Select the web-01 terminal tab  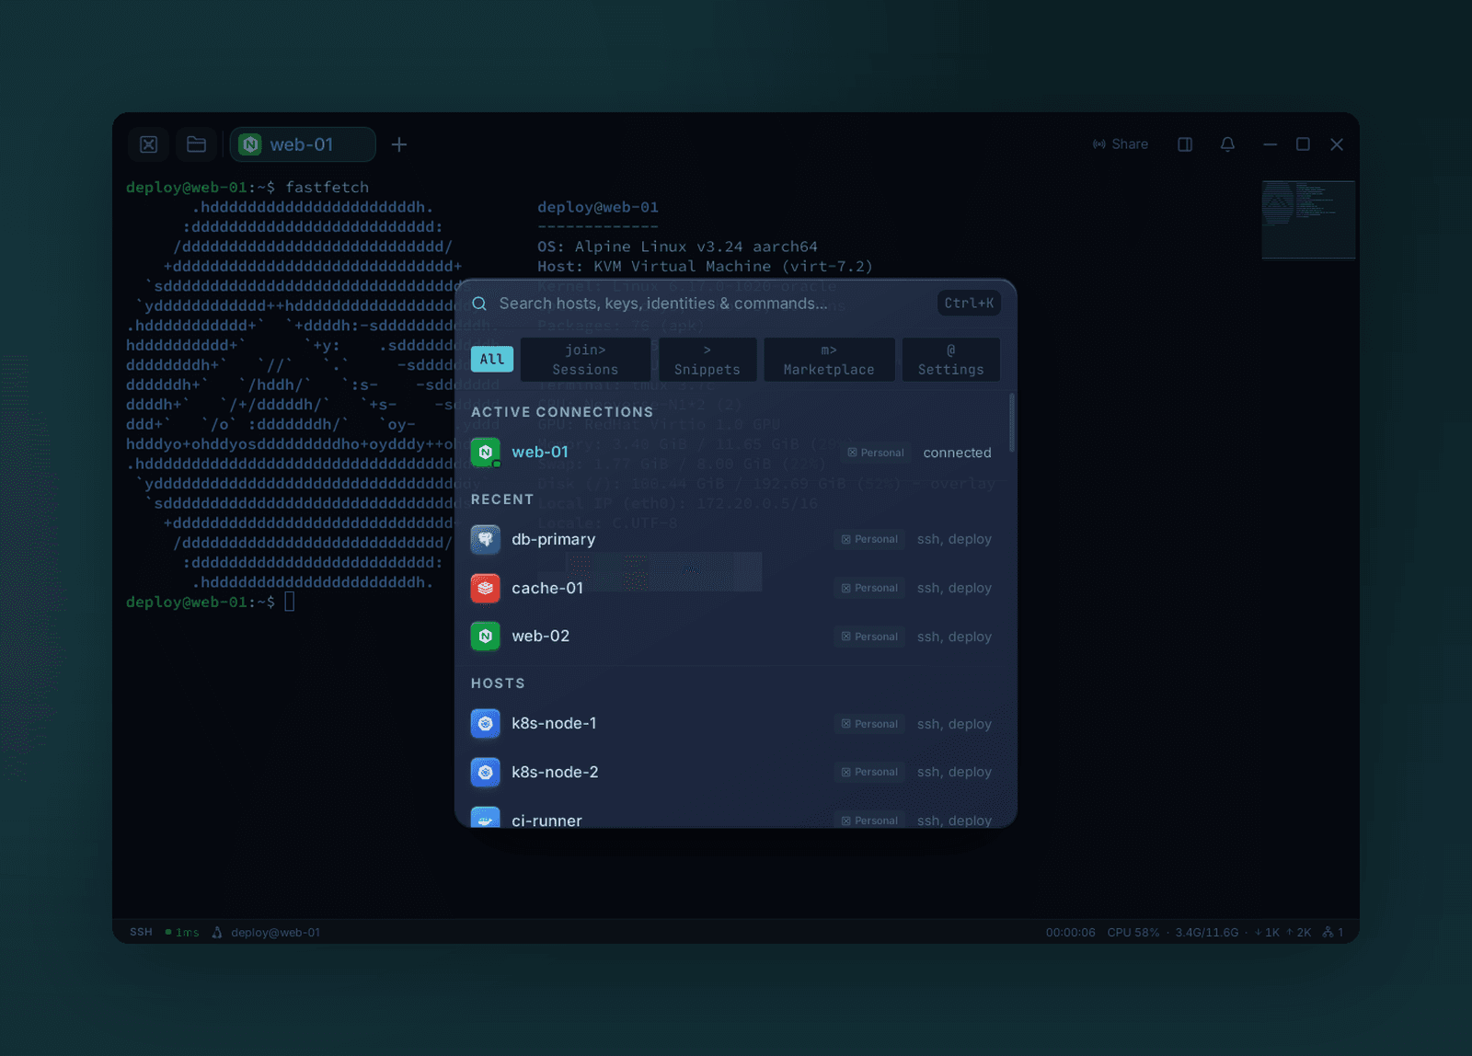point(303,144)
